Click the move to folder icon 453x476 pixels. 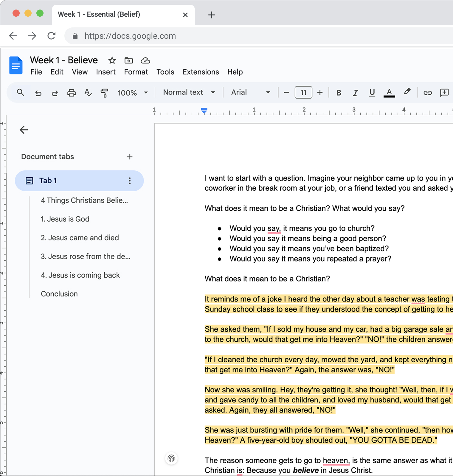click(x=128, y=60)
